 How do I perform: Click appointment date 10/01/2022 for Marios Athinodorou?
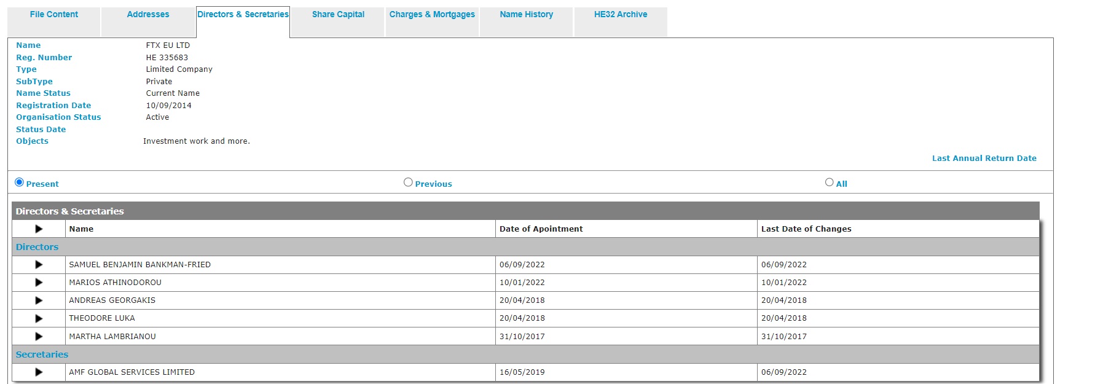(x=522, y=283)
